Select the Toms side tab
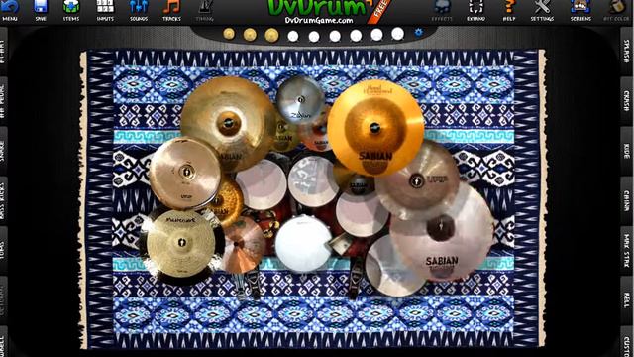Viewport: 634px width, 357px height. (3, 251)
